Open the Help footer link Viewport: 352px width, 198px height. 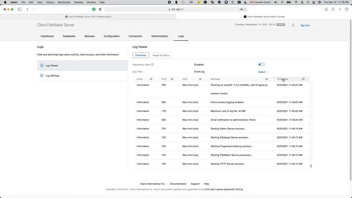(x=206, y=184)
